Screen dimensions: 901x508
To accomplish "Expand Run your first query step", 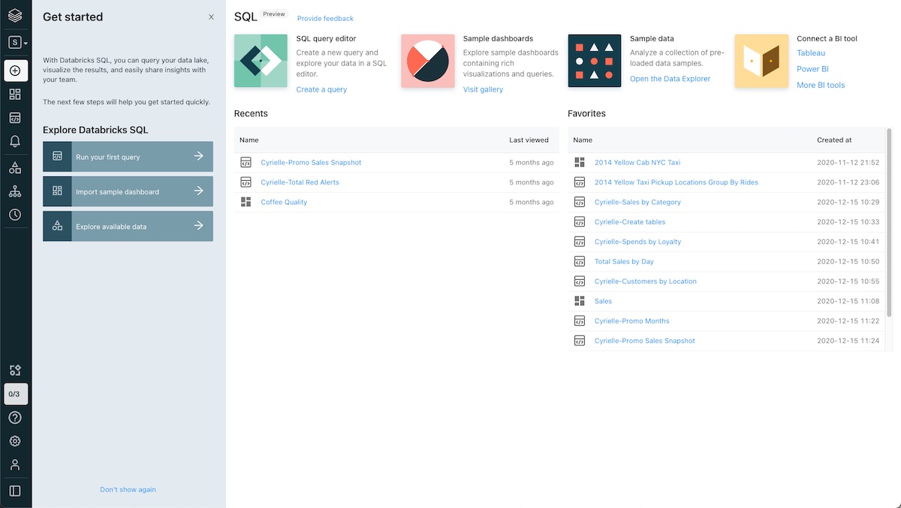I will point(128,157).
